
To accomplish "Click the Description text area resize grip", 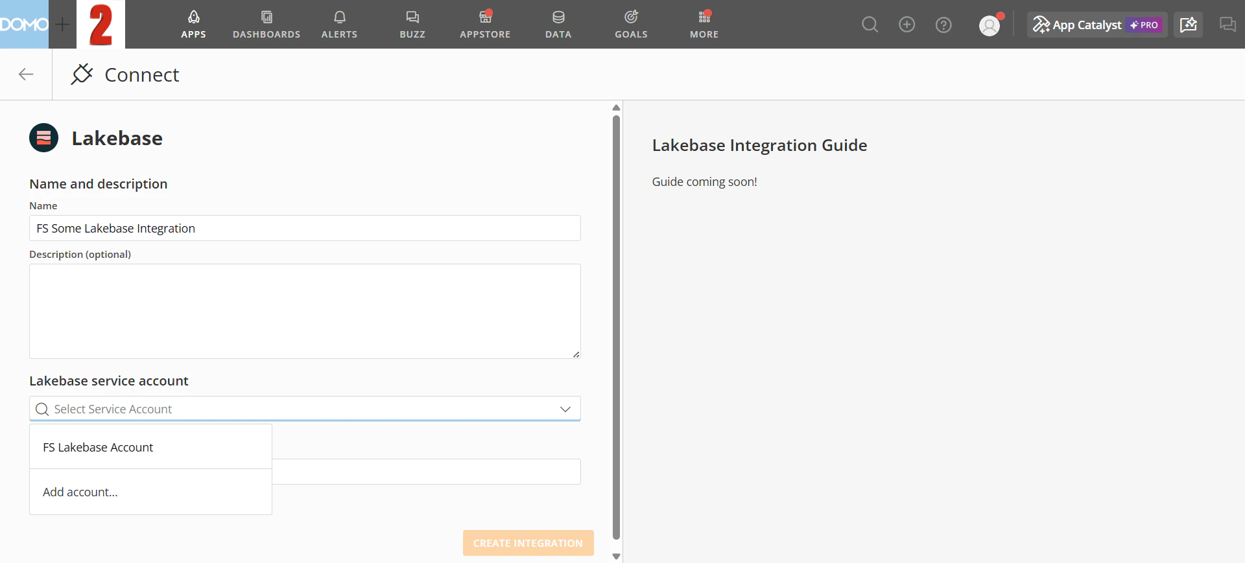I will pos(576,354).
